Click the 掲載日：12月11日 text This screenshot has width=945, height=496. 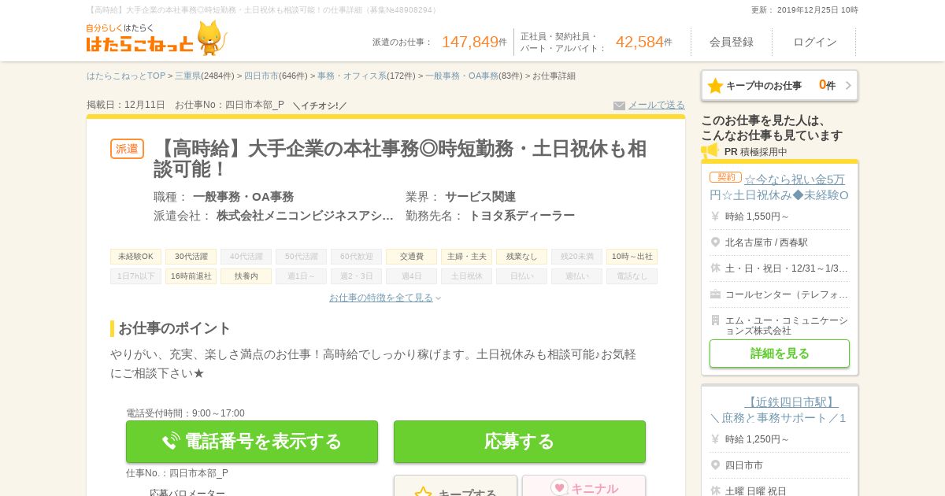(126, 105)
